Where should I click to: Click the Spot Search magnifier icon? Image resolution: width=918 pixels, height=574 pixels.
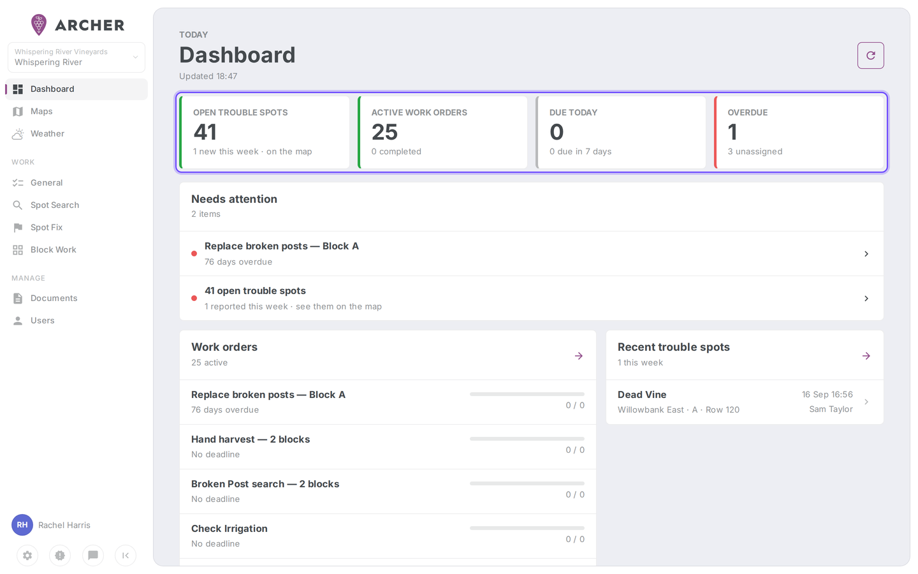tap(18, 205)
